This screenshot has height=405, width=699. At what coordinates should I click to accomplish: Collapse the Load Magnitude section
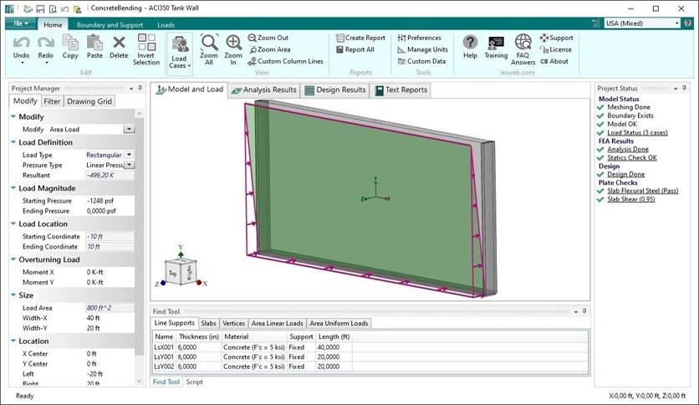[13, 188]
